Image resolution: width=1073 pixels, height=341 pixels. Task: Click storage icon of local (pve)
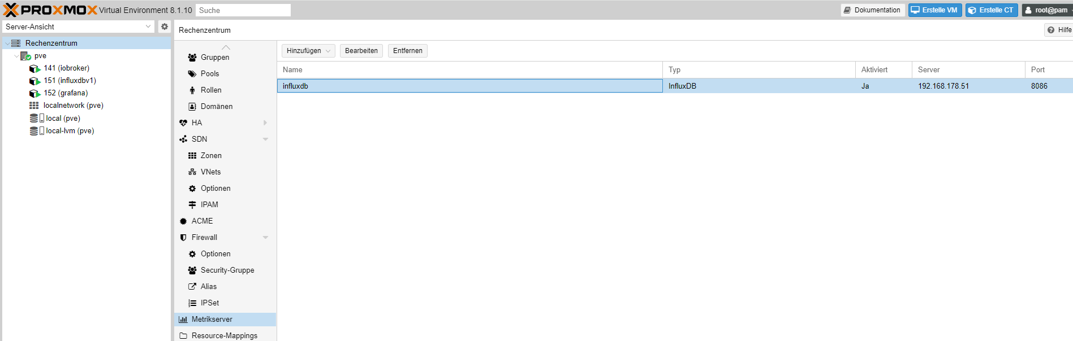(x=37, y=118)
